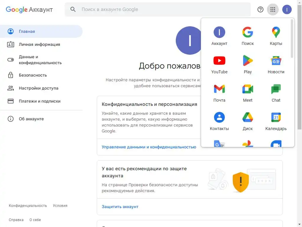
Task: Click У вас есть рекомендации heading
Action: [144, 172]
